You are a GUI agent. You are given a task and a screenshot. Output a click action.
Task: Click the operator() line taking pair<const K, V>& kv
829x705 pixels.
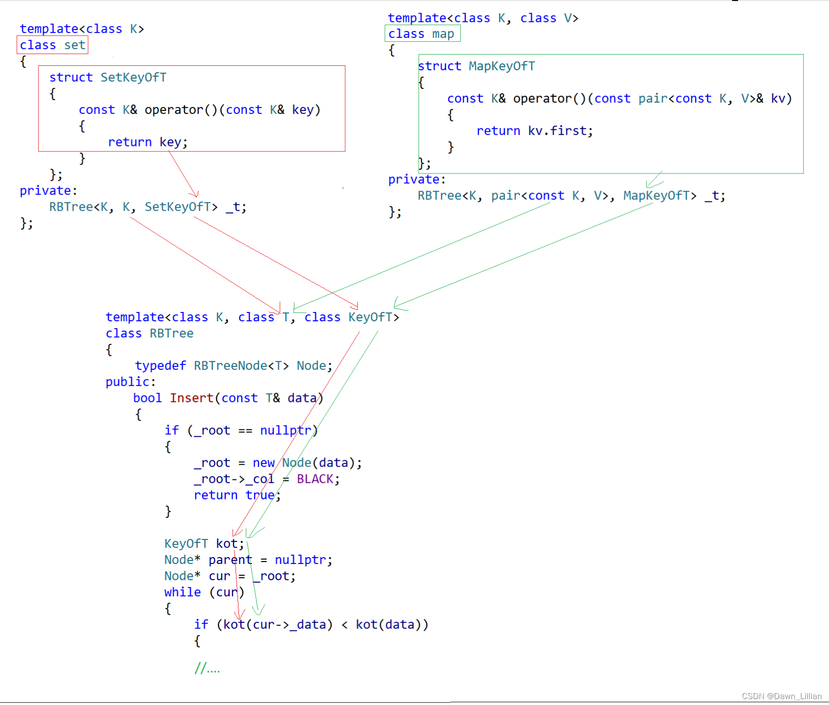point(620,99)
